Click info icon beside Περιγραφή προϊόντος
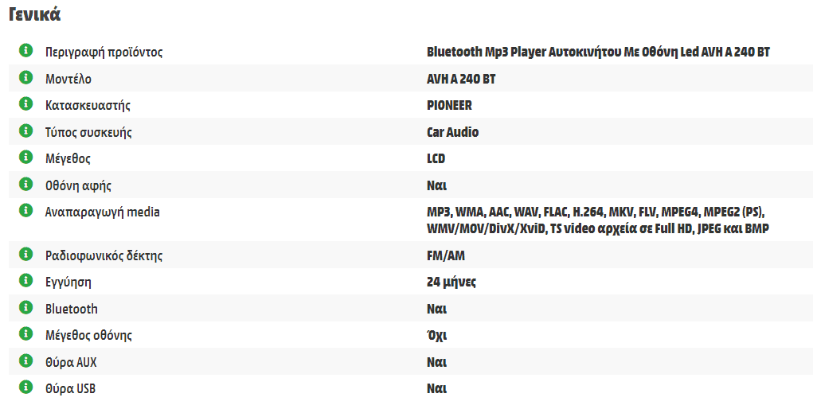Image resolution: width=813 pixels, height=413 pixels. click(x=25, y=51)
